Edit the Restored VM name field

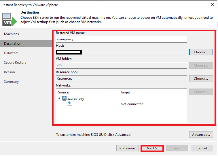[x=121, y=40]
